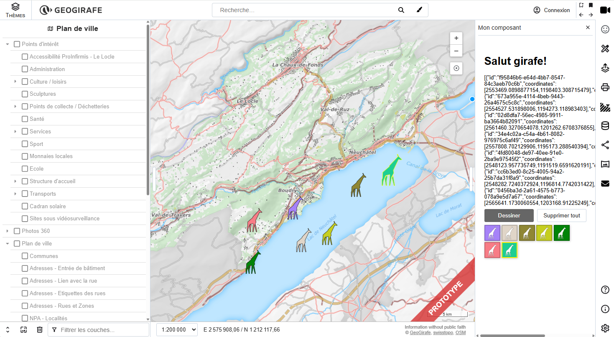Open settings gear in right sidebar

pos(605,328)
